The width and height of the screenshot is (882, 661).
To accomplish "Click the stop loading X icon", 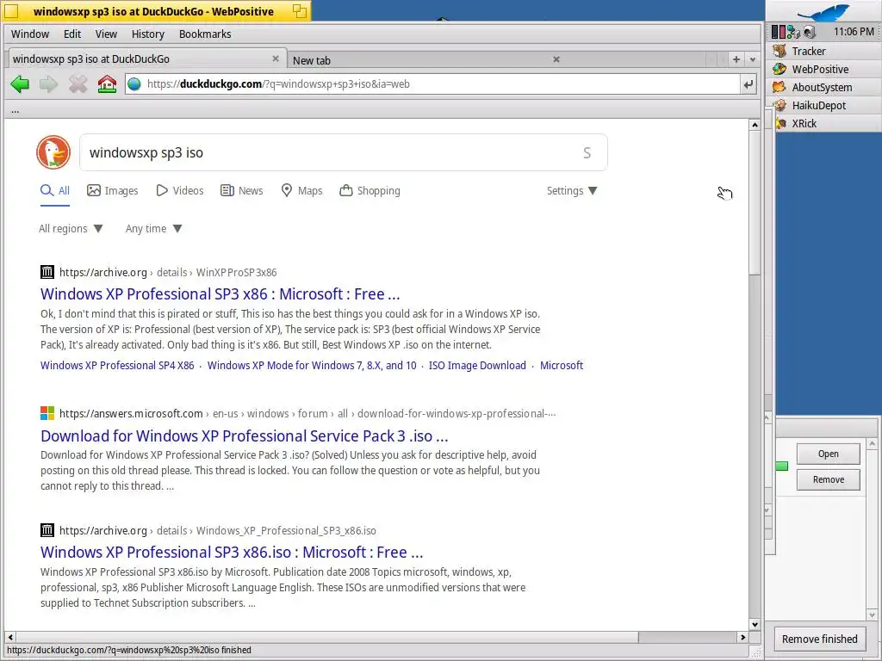I will 78,84.
